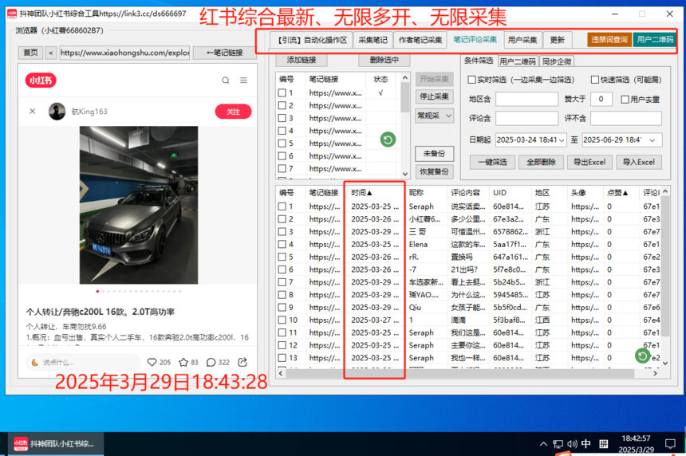The height and width of the screenshot is (456, 686).
Task: Check comment row 6 (-7) checkbox
Action: tap(282, 269)
